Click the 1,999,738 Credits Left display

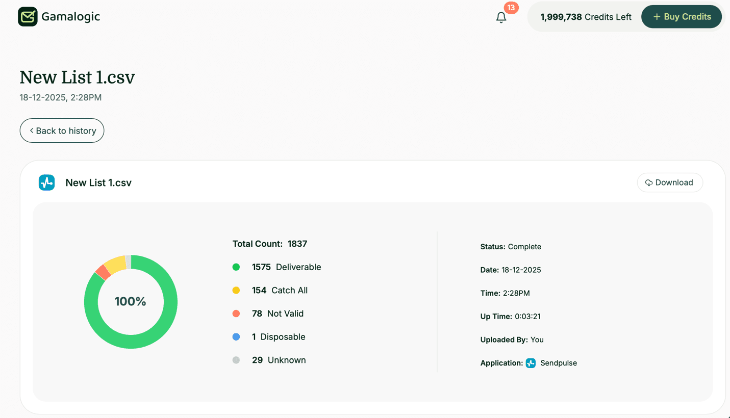[x=585, y=16]
